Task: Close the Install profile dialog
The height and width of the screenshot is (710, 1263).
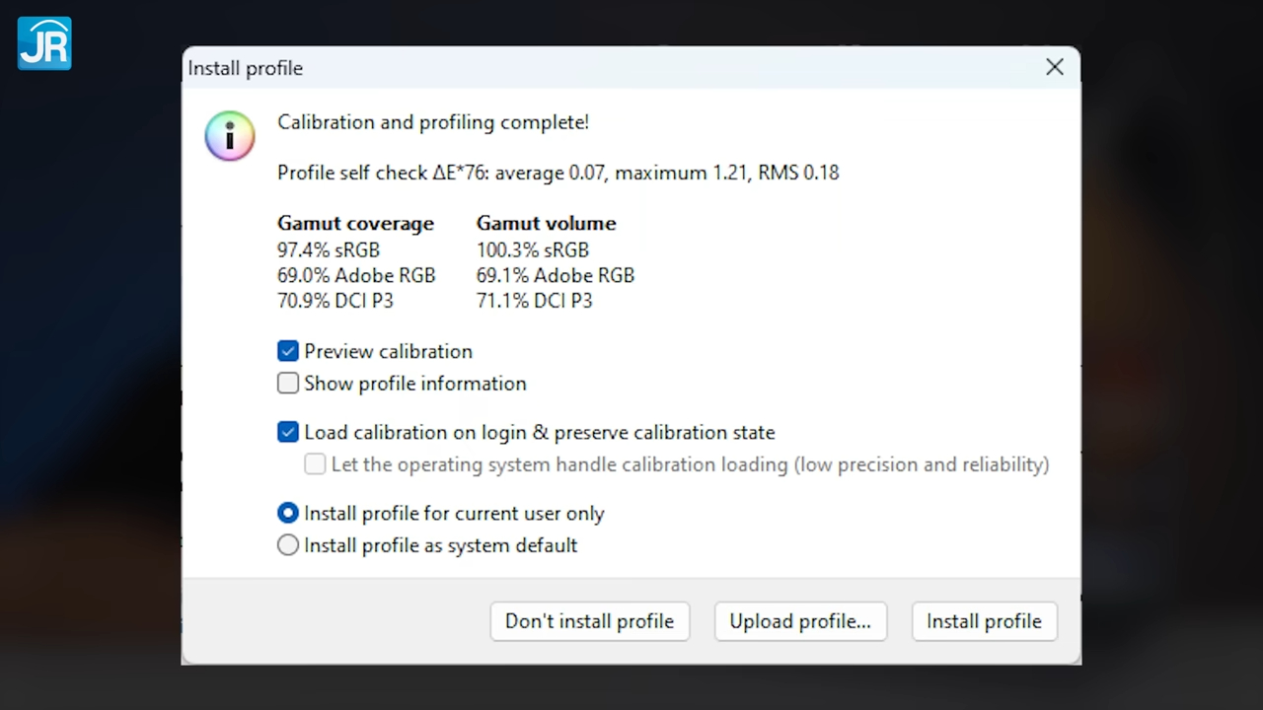Action: coord(1054,67)
